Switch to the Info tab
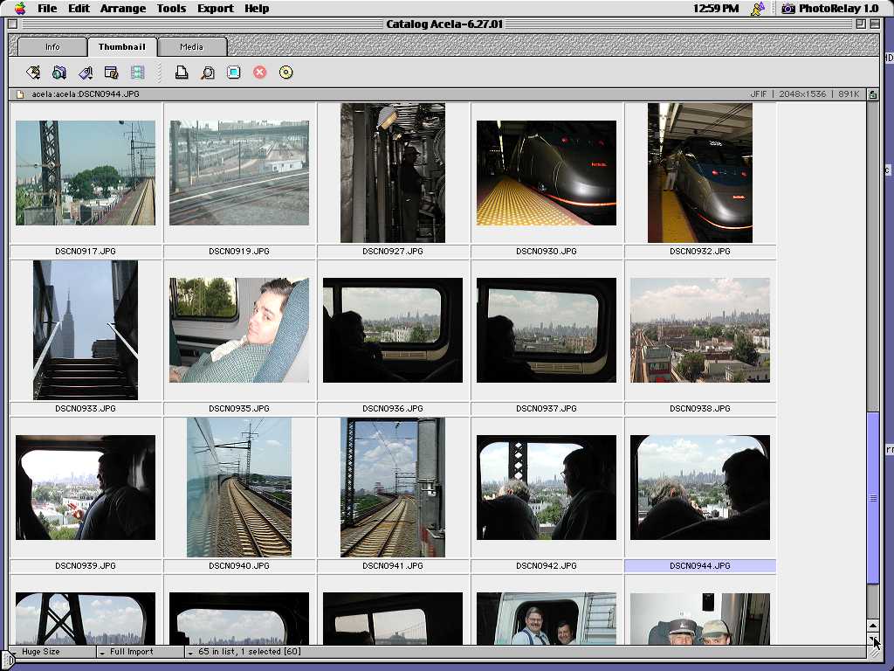 [52, 47]
